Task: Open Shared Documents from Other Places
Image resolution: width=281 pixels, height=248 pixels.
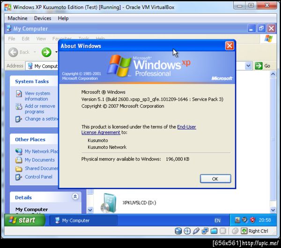Action: coord(41,168)
